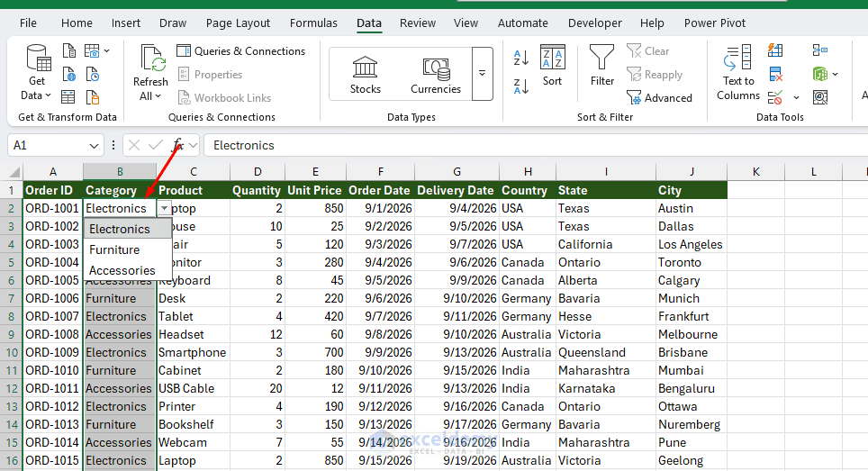Image resolution: width=868 pixels, height=471 pixels.
Task: Choose Furniture from the dropdown list
Action: [127, 249]
